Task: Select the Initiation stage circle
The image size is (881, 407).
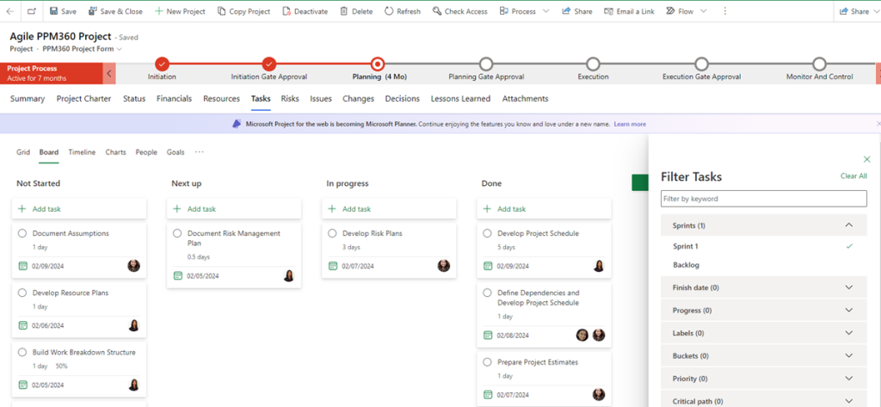Action: [162, 64]
